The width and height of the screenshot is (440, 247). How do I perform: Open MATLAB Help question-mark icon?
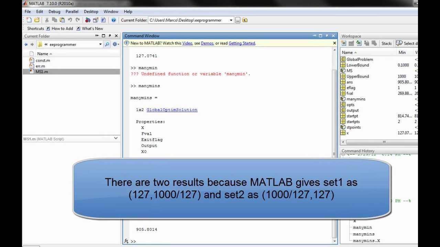[x=113, y=20]
